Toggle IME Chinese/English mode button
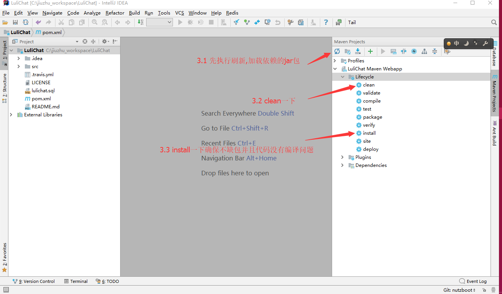 pyautogui.click(x=456, y=43)
